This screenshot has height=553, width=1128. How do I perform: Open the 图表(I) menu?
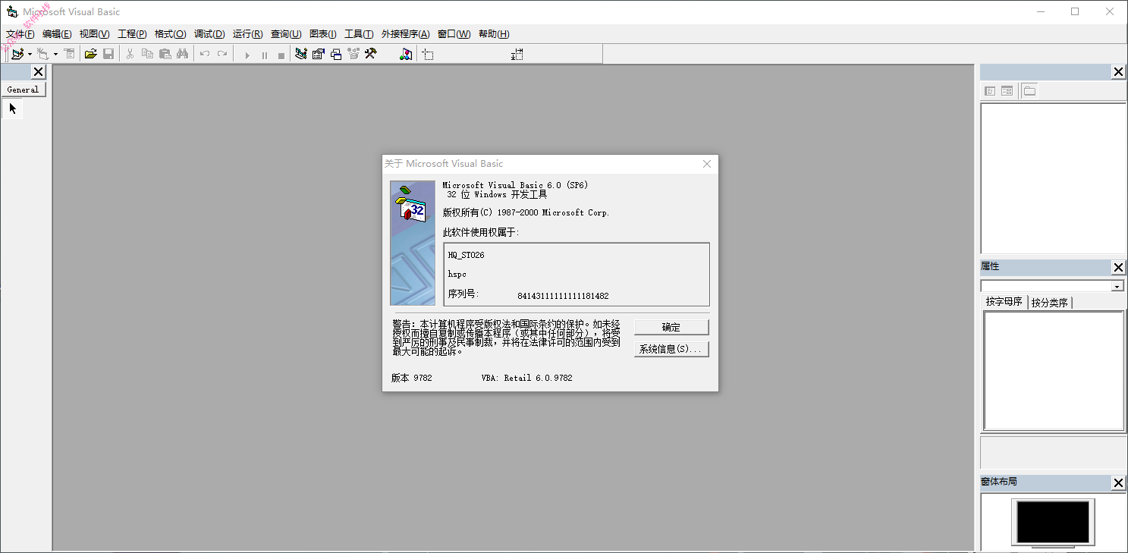click(x=323, y=34)
